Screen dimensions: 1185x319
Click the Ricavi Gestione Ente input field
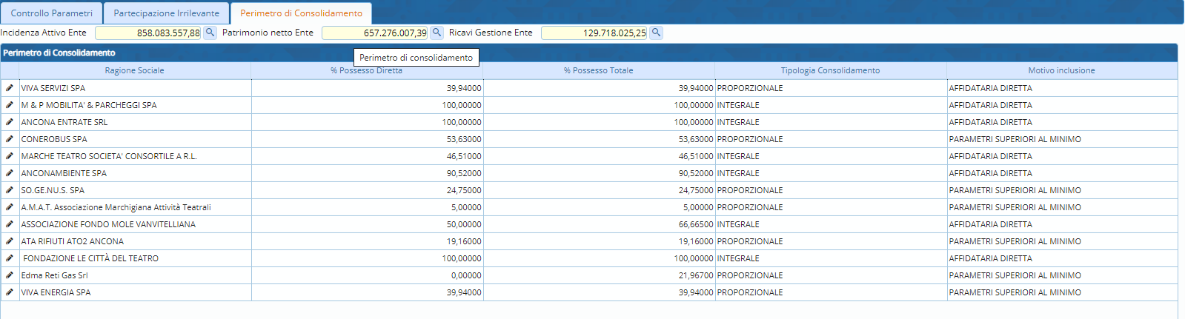click(594, 33)
